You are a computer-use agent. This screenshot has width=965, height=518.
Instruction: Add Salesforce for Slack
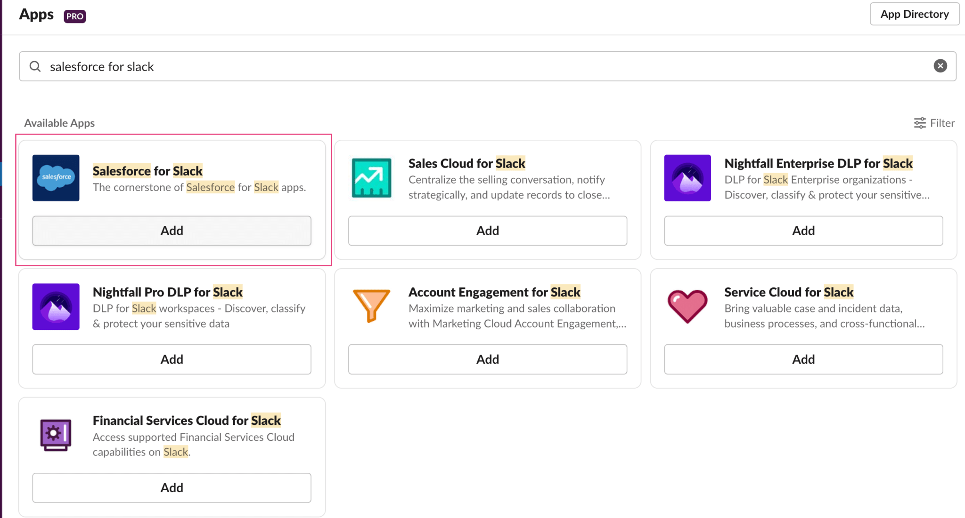(172, 231)
